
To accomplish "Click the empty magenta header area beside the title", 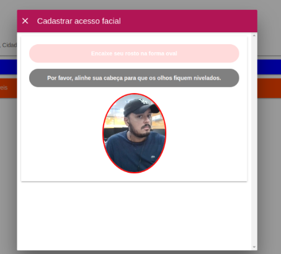I will [188, 21].
